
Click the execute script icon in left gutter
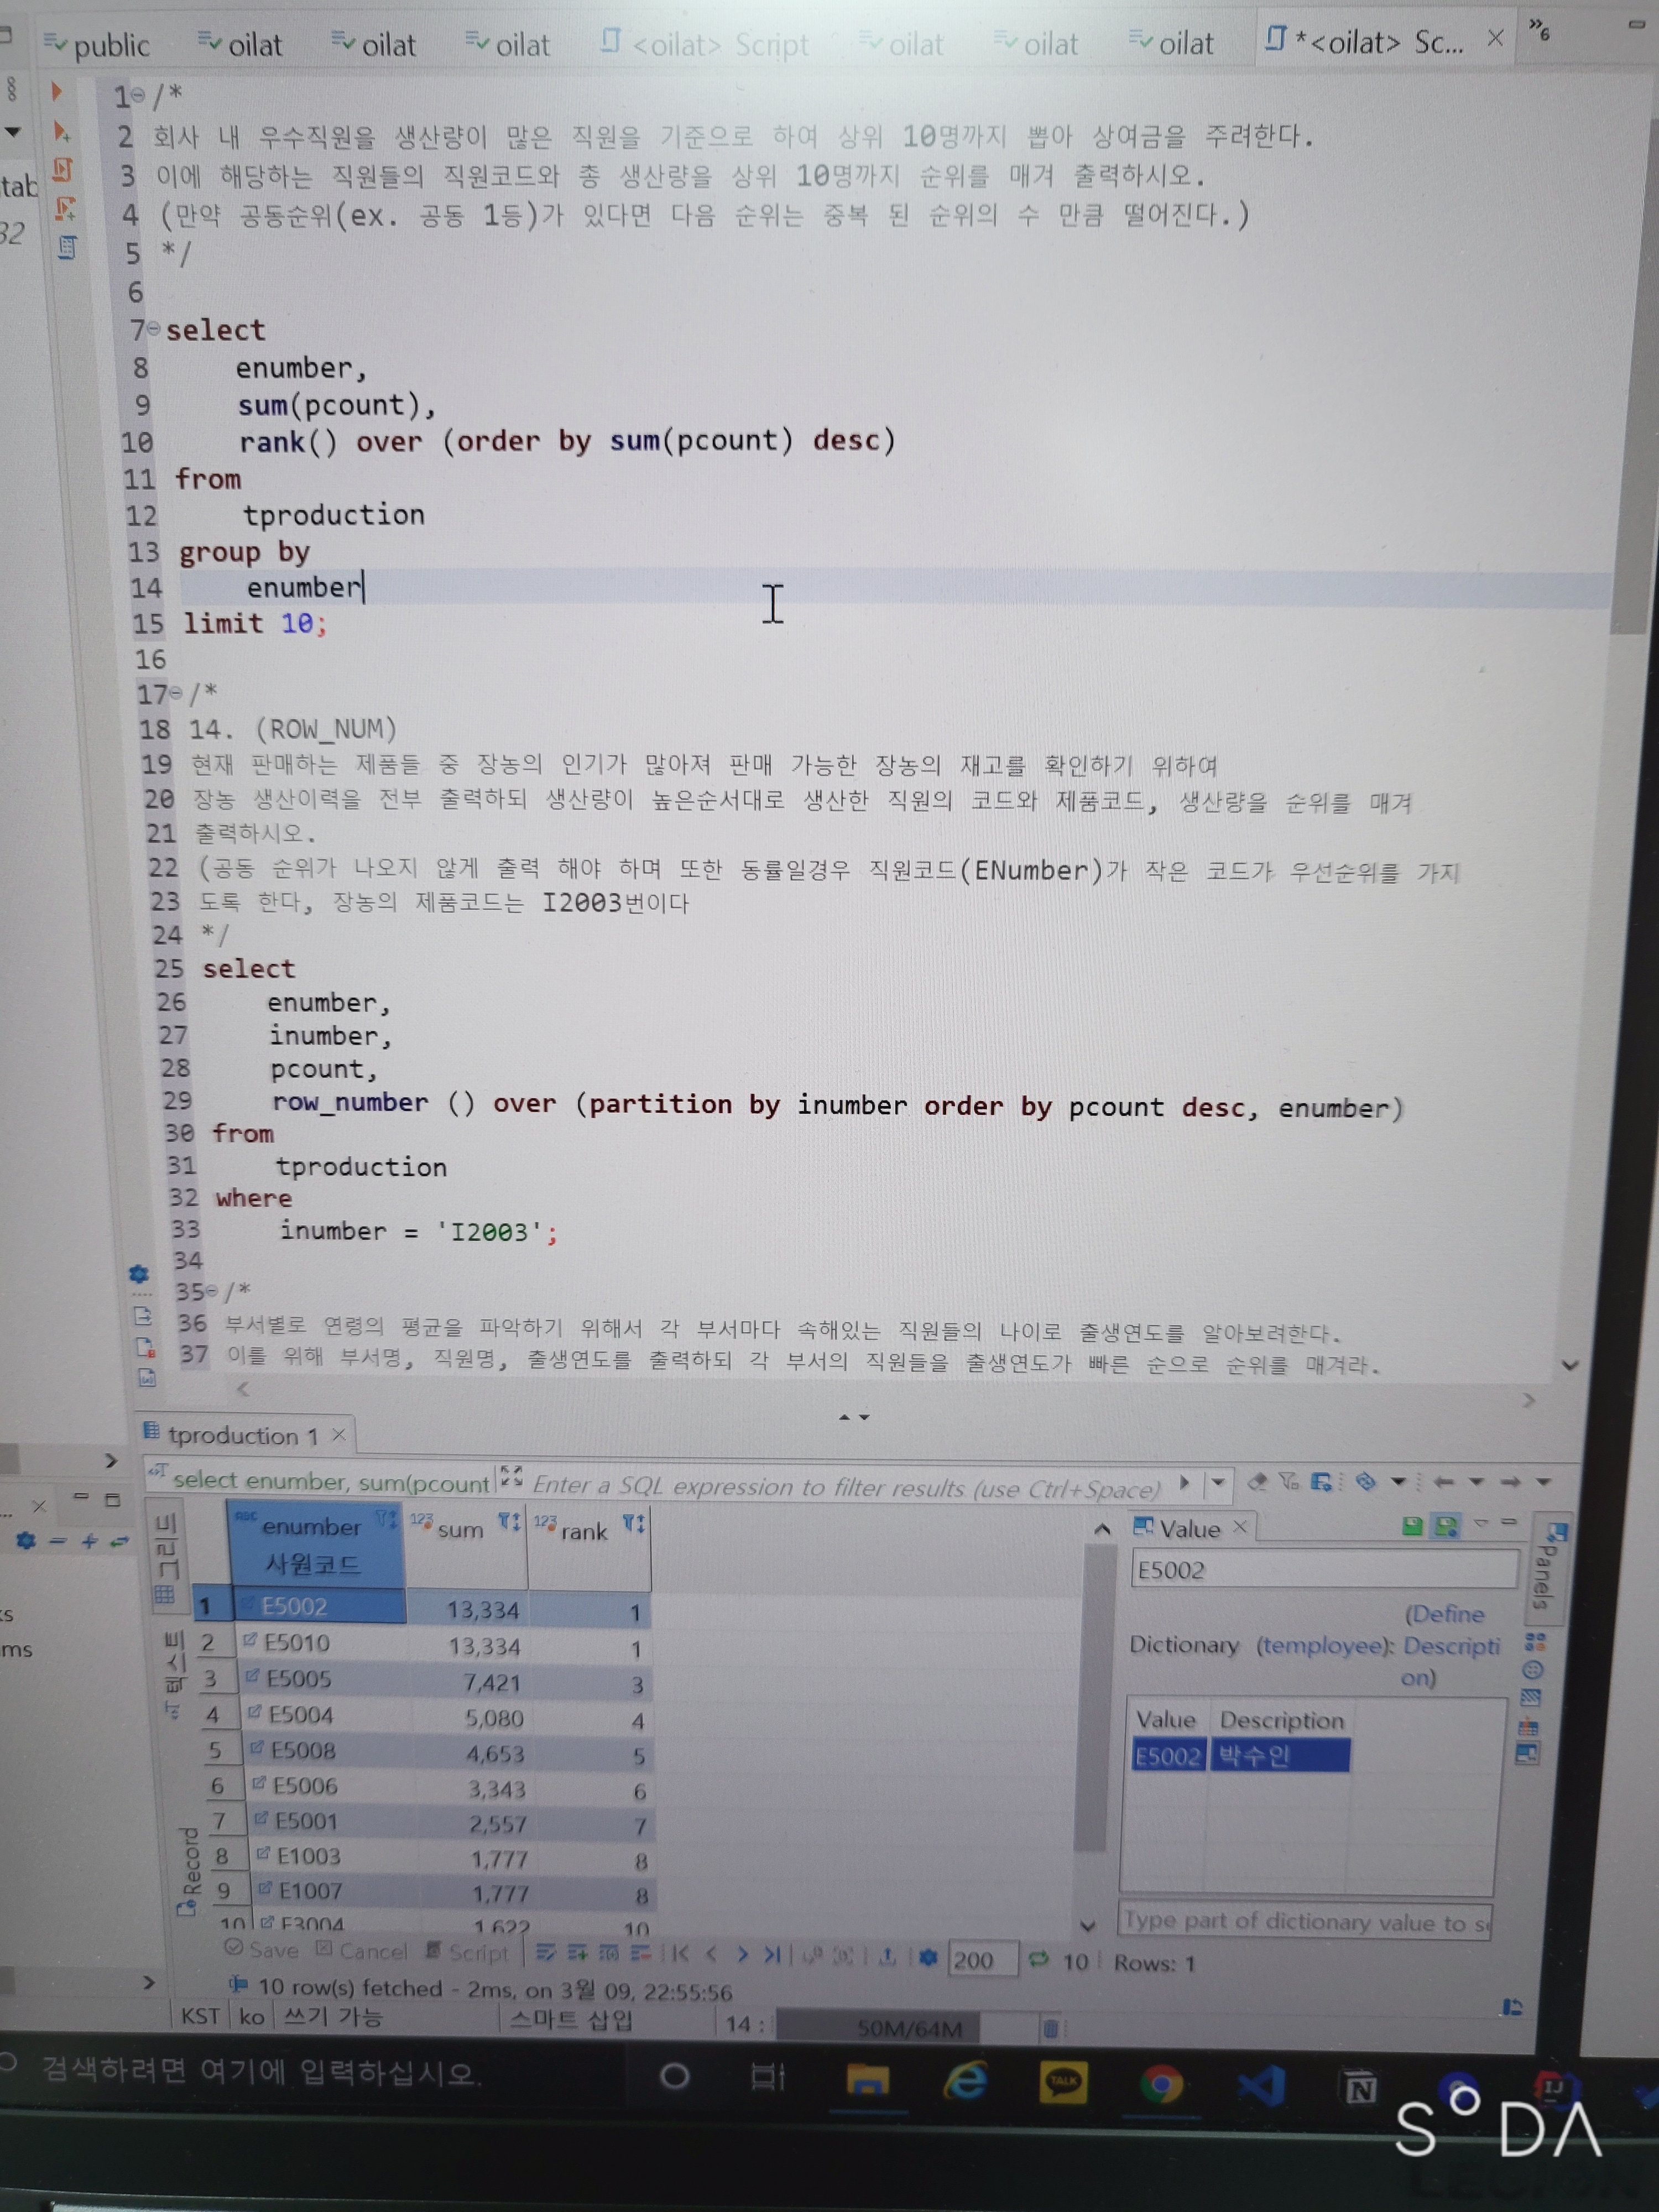[63, 170]
